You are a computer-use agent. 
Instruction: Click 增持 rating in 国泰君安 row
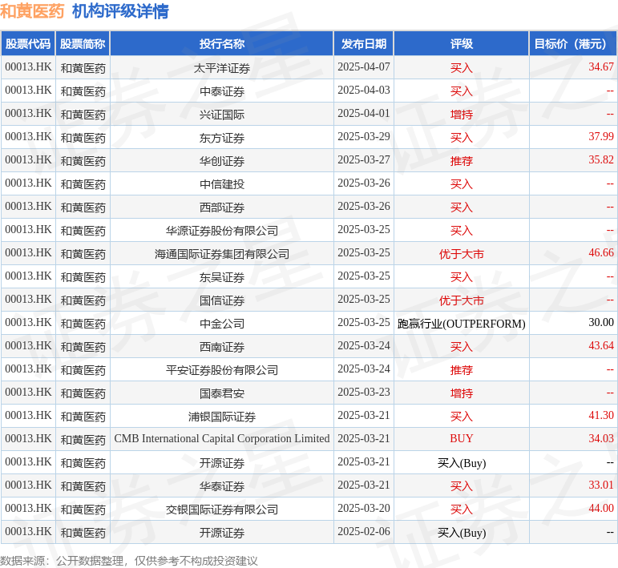(x=462, y=393)
